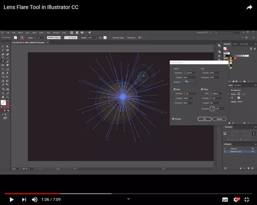Open the halo Growth percentage dropdown
The height and width of the screenshot is (205, 257).
[221, 73]
